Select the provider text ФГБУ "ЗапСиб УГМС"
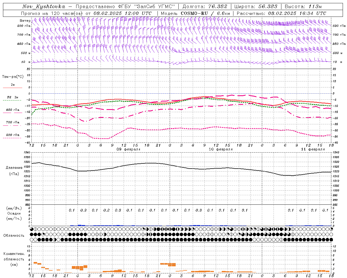The width and height of the screenshot is (347, 278). (146, 7)
